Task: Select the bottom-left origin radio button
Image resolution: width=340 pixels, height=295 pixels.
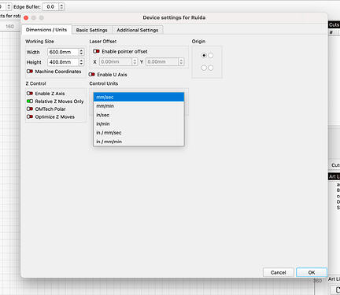Action: [x=204, y=68]
